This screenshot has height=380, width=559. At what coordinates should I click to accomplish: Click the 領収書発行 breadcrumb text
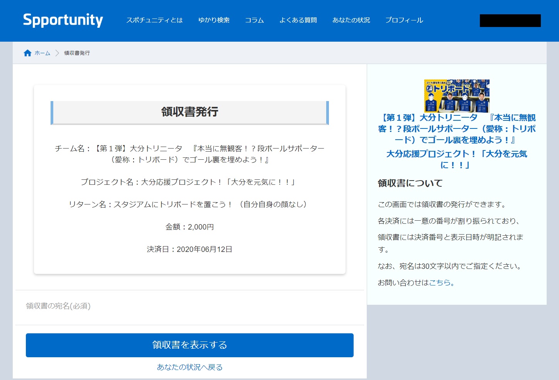pyautogui.click(x=77, y=53)
